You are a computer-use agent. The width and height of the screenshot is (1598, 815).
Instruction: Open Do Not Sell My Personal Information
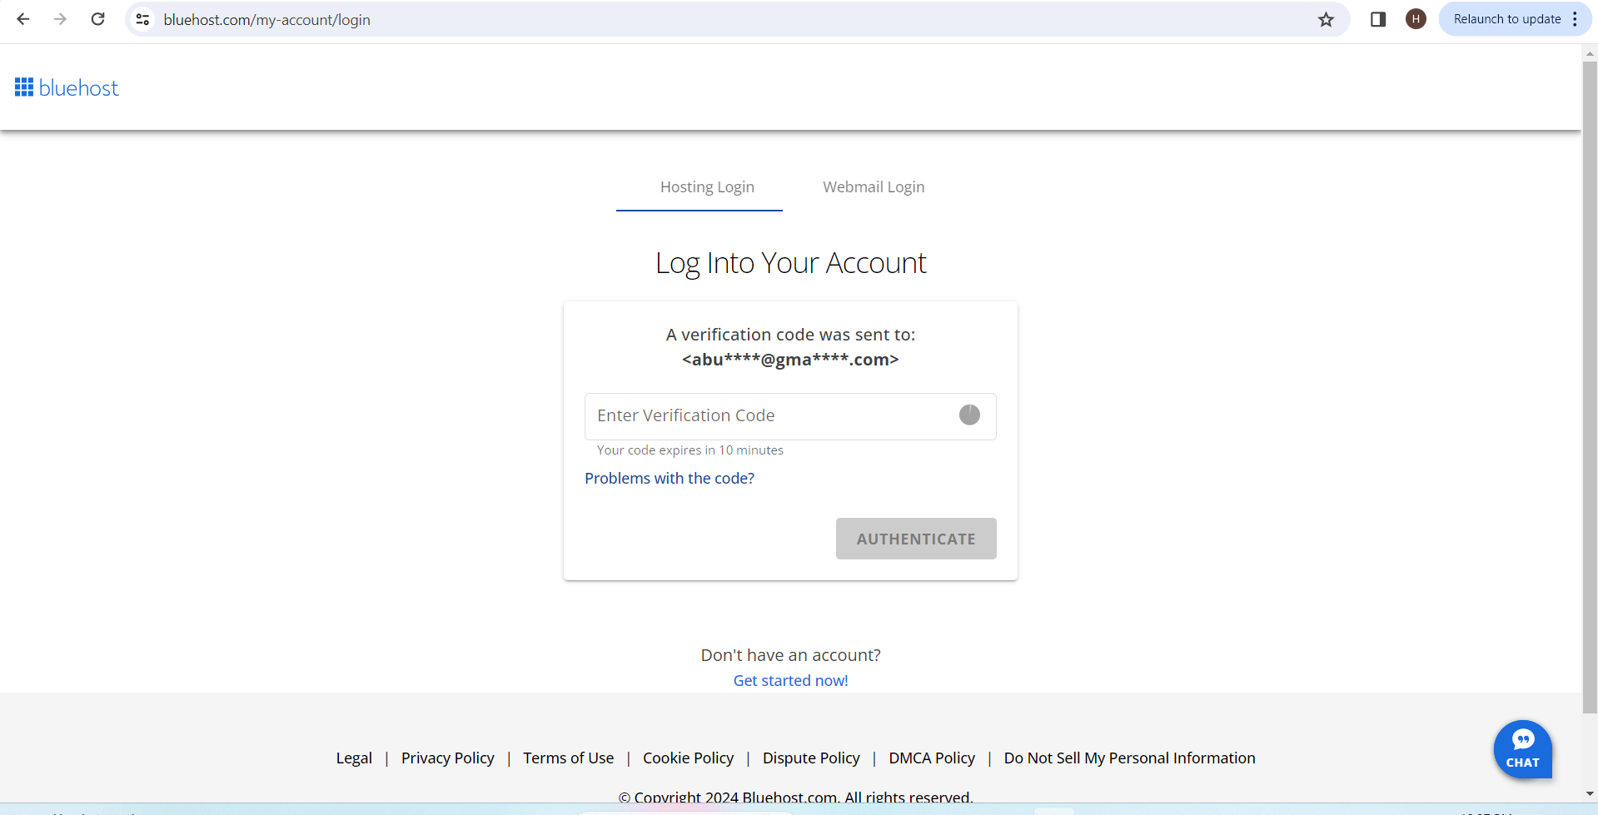[1129, 758]
